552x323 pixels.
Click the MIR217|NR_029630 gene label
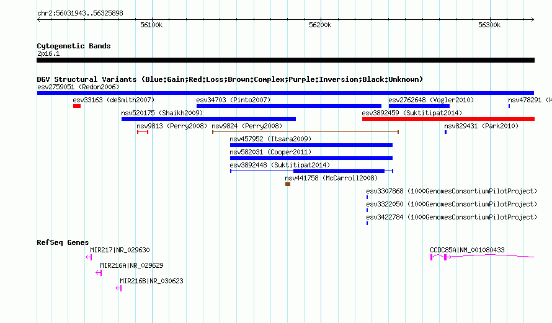(120, 250)
